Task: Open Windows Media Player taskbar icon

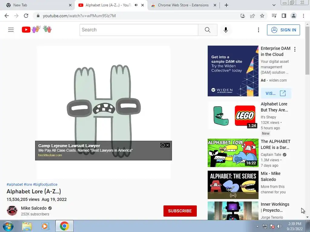Action: pyautogui.click(x=45, y=226)
